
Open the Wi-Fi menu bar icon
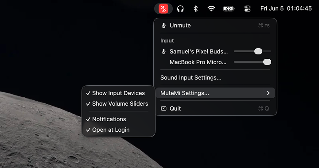211,9
